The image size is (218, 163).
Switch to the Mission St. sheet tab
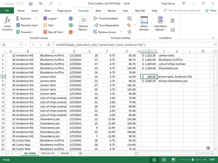(x=48, y=153)
